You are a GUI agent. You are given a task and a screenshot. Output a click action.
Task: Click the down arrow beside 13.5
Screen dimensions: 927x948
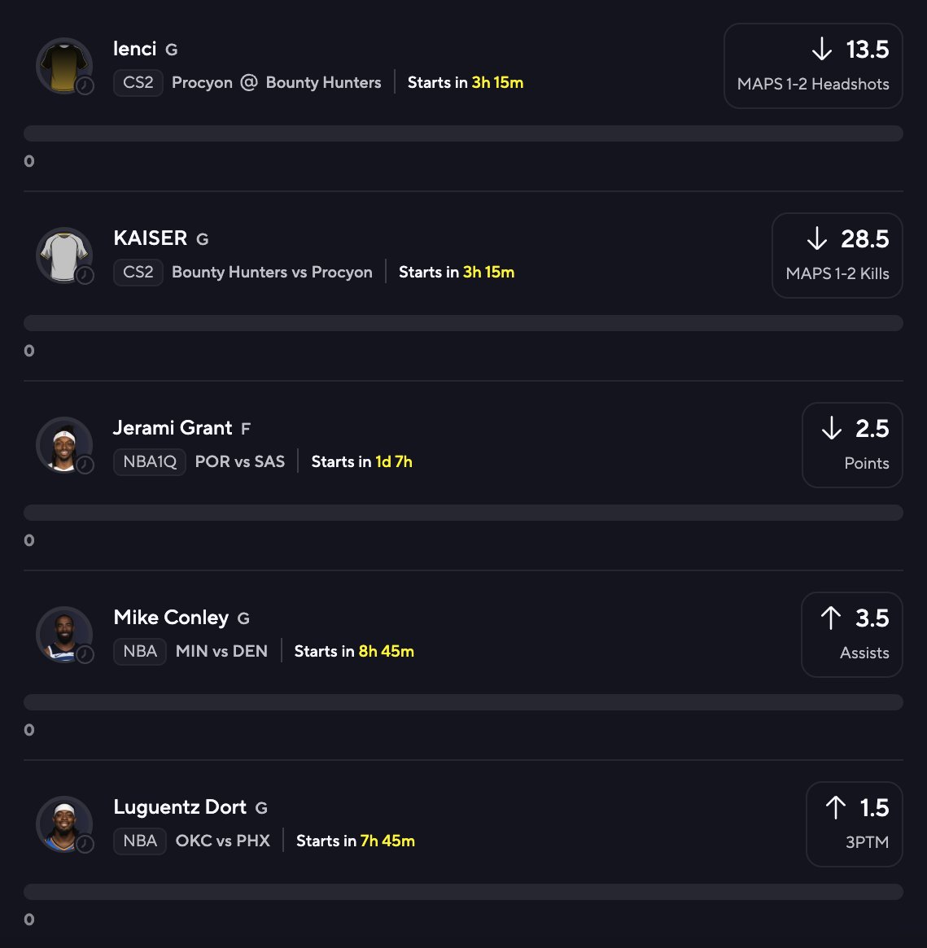(x=822, y=50)
